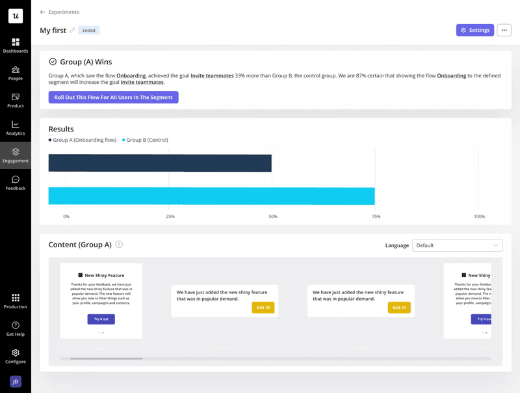520x393 pixels.
Task: Click the Roll Out This Flow button
Action: (113, 98)
